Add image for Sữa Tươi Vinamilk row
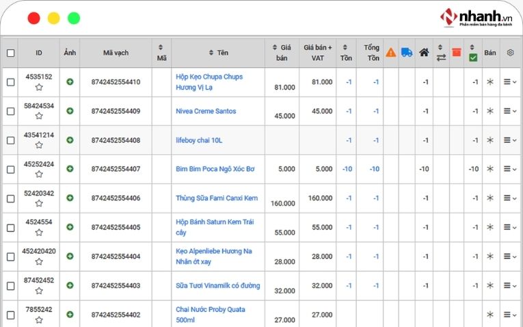 click(x=70, y=285)
